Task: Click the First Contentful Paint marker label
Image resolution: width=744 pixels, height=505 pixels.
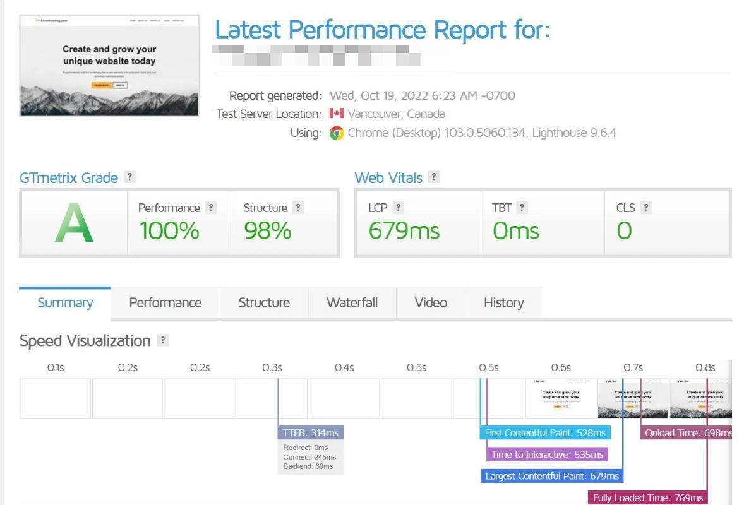Action: [545, 433]
